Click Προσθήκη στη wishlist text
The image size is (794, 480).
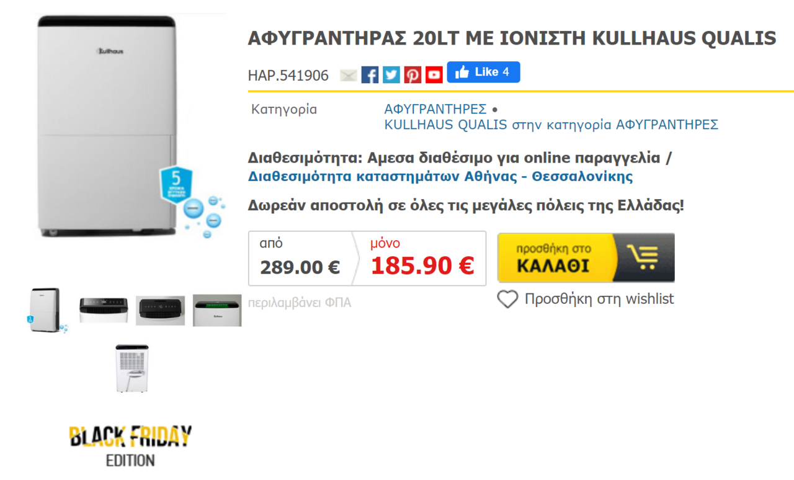click(x=599, y=299)
